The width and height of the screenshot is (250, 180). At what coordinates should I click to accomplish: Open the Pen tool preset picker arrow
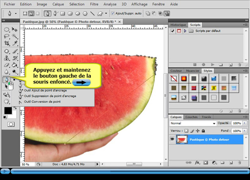(x=16, y=14)
